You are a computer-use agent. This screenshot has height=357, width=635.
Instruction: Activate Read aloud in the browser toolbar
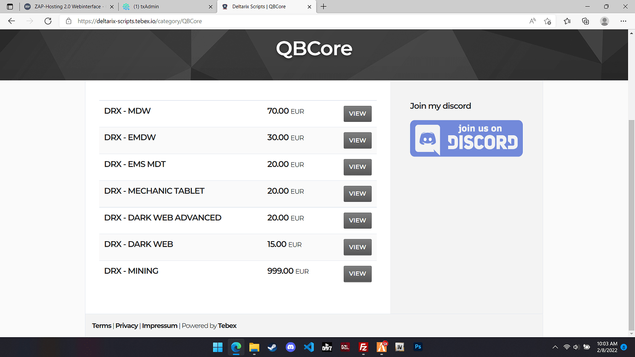531,21
